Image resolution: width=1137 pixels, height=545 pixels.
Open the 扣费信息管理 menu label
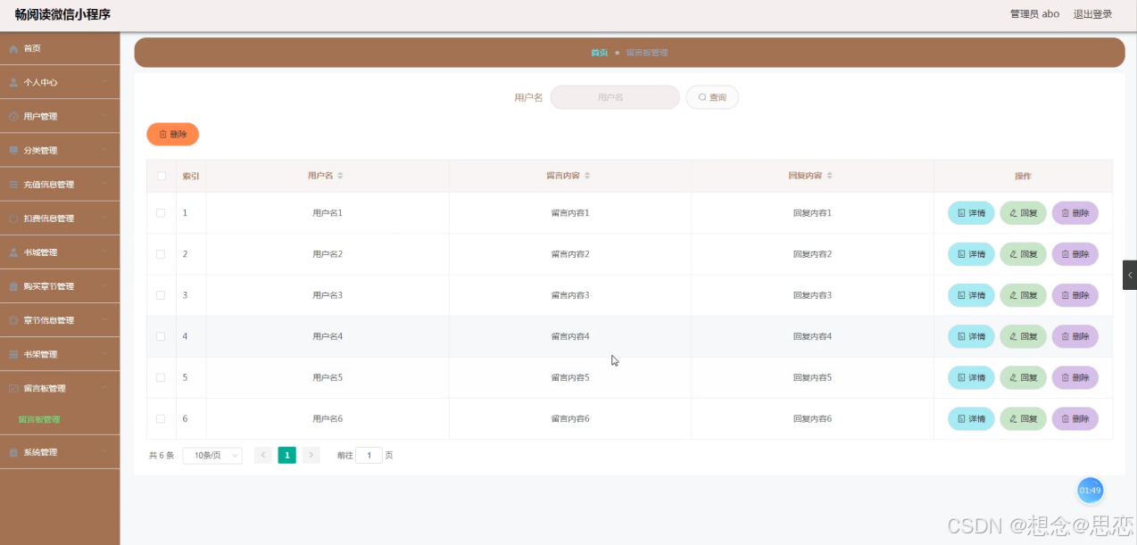click(49, 219)
